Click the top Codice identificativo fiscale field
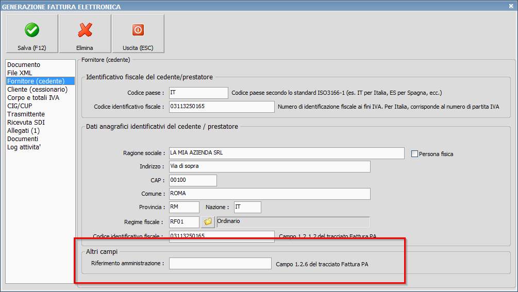The width and height of the screenshot is (518, 292). (x=222, y=107)
